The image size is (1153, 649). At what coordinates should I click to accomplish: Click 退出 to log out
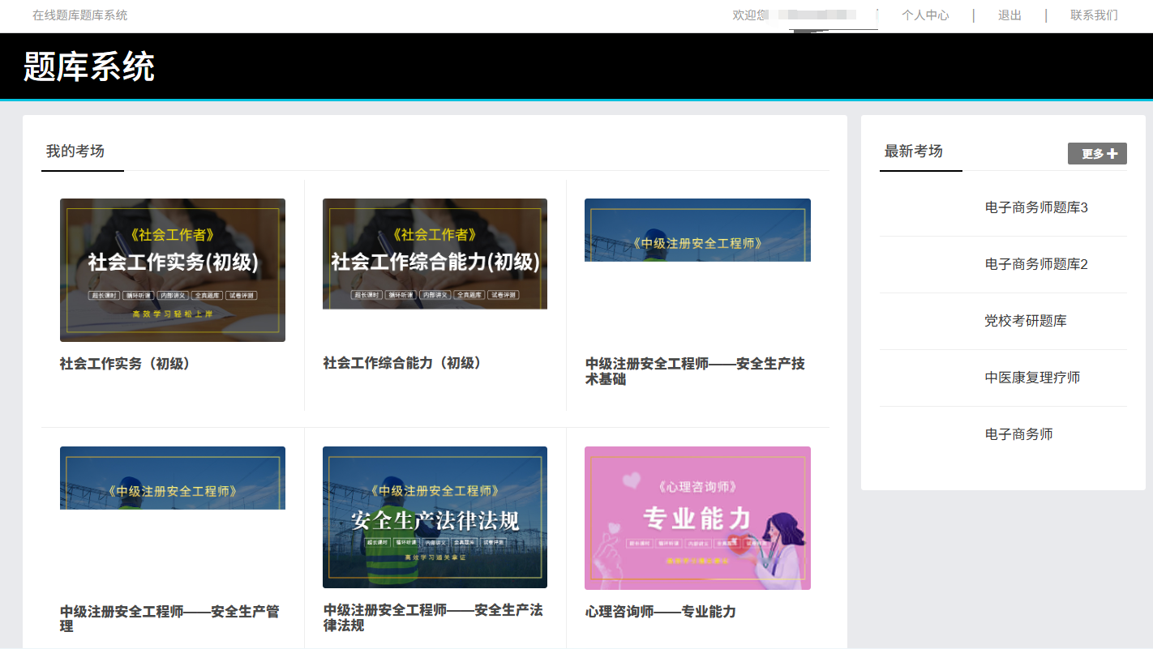(1009, 15)
